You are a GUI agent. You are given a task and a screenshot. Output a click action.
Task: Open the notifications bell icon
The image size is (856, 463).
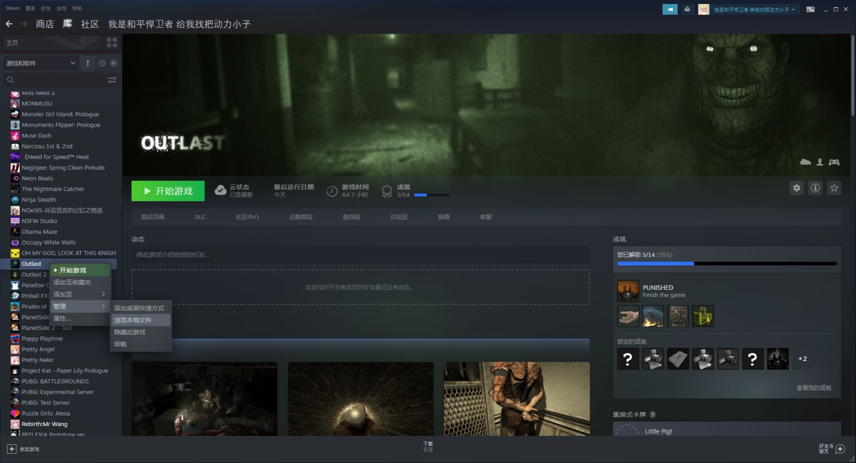point(687,9)
